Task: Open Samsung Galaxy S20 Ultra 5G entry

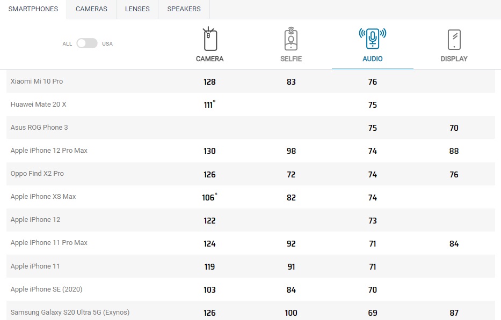Action: [x=70, y=312]
